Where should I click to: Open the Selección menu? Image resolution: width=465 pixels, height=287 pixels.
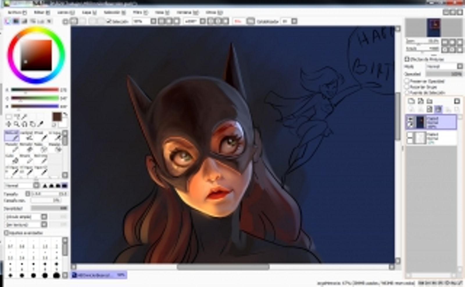point(115,12)
